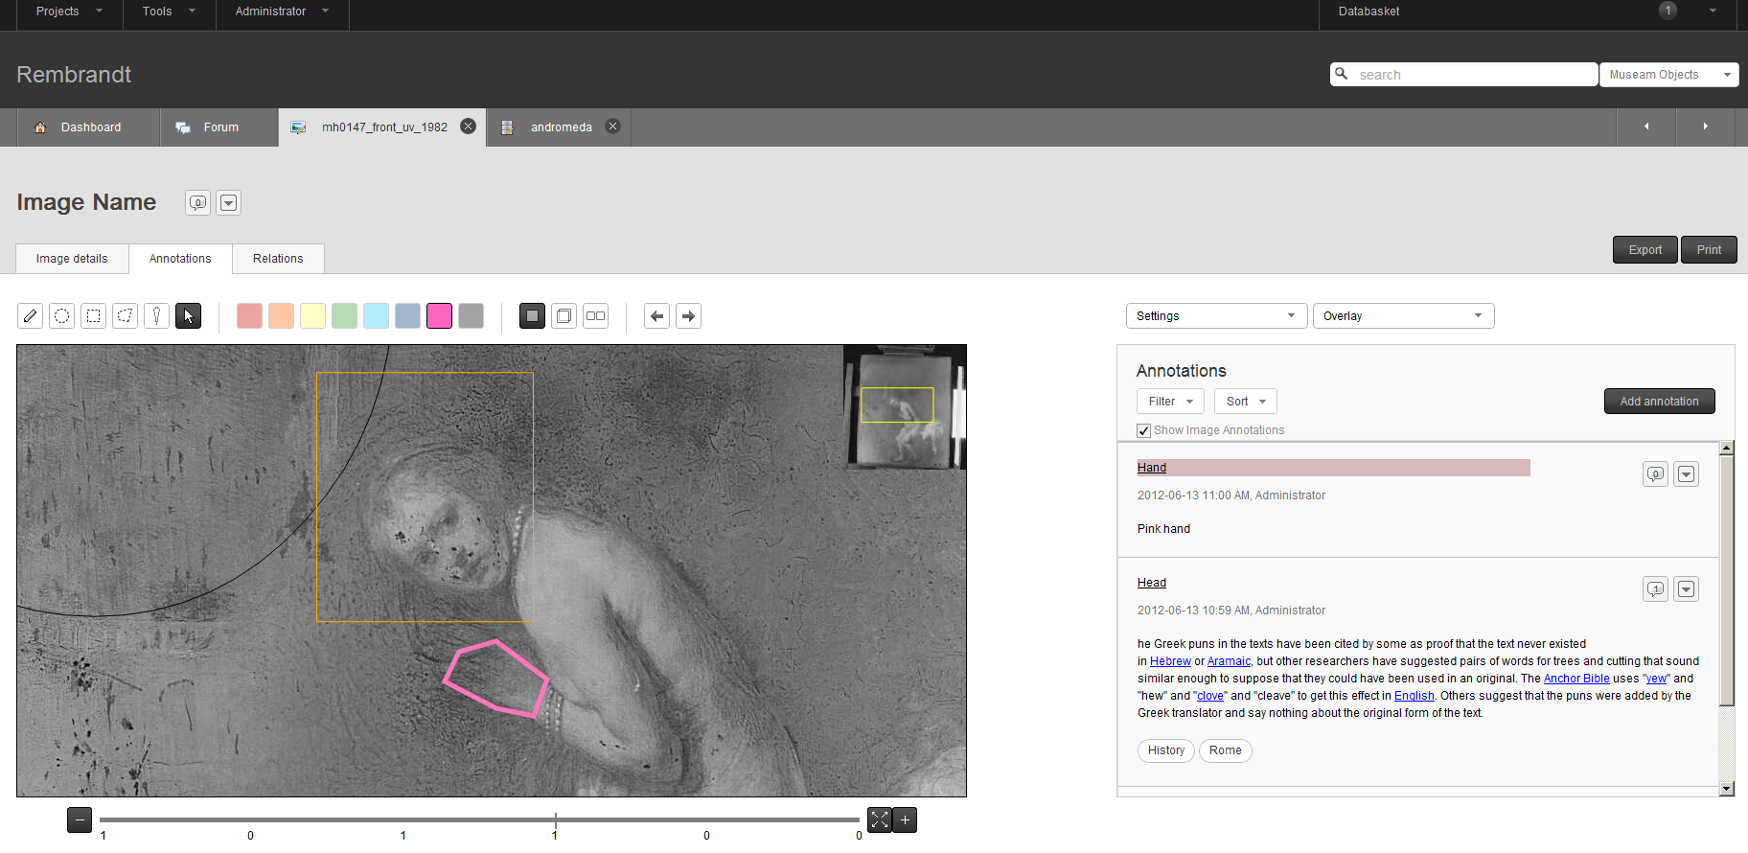Select the pin marker tool
The height and width of the screenshot is (853, 1748).
click(157, 315)
